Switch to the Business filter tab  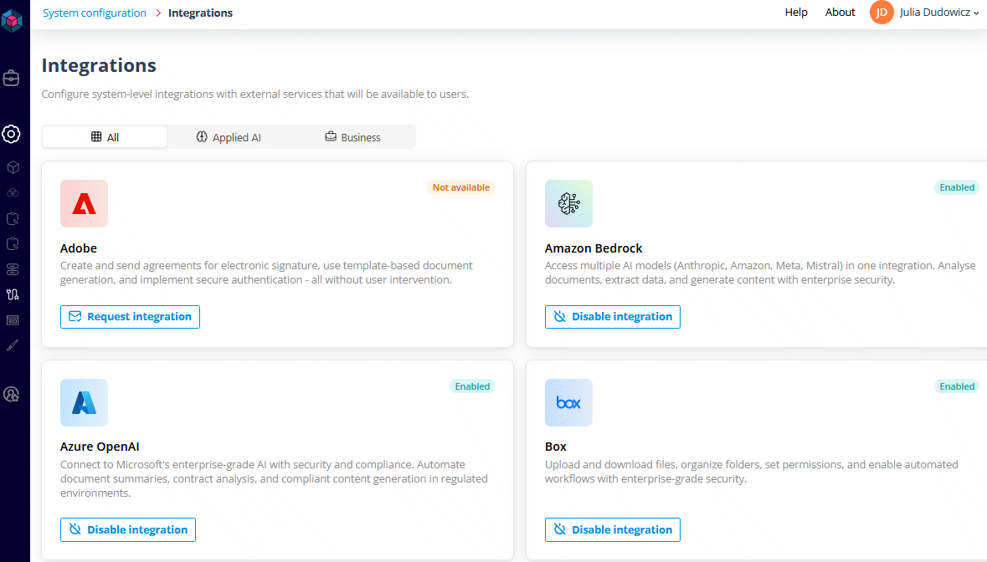pyautogui.click(x=352, y=136)
